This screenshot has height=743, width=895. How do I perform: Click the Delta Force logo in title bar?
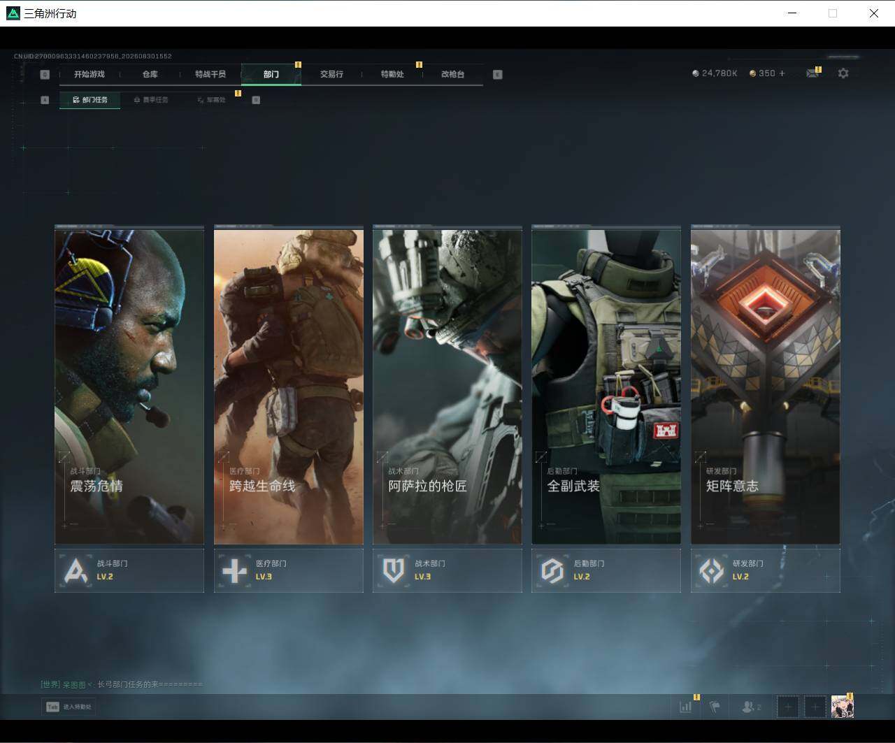[13, 13]
